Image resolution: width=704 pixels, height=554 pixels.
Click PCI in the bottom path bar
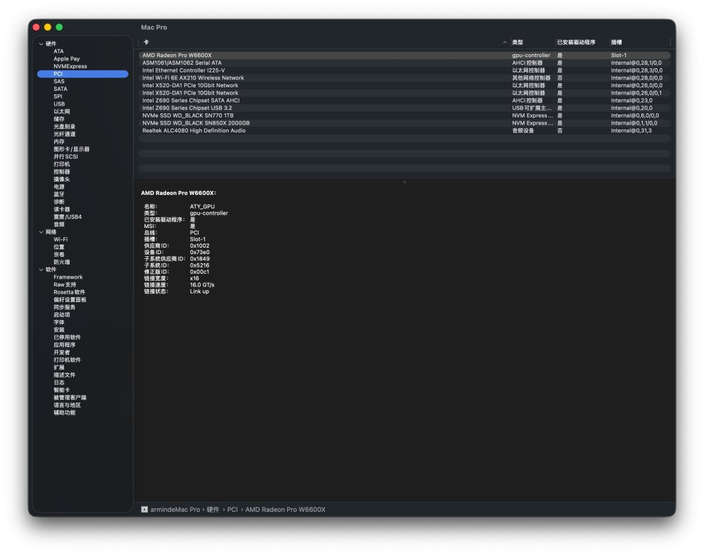click(x=232, y=510)
